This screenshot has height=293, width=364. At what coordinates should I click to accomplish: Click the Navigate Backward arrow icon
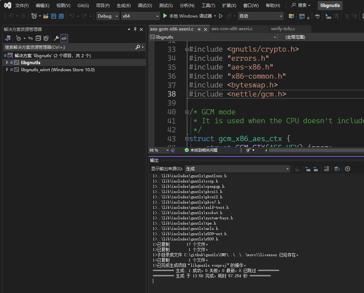pyautogui.click(x=11, y=16)
